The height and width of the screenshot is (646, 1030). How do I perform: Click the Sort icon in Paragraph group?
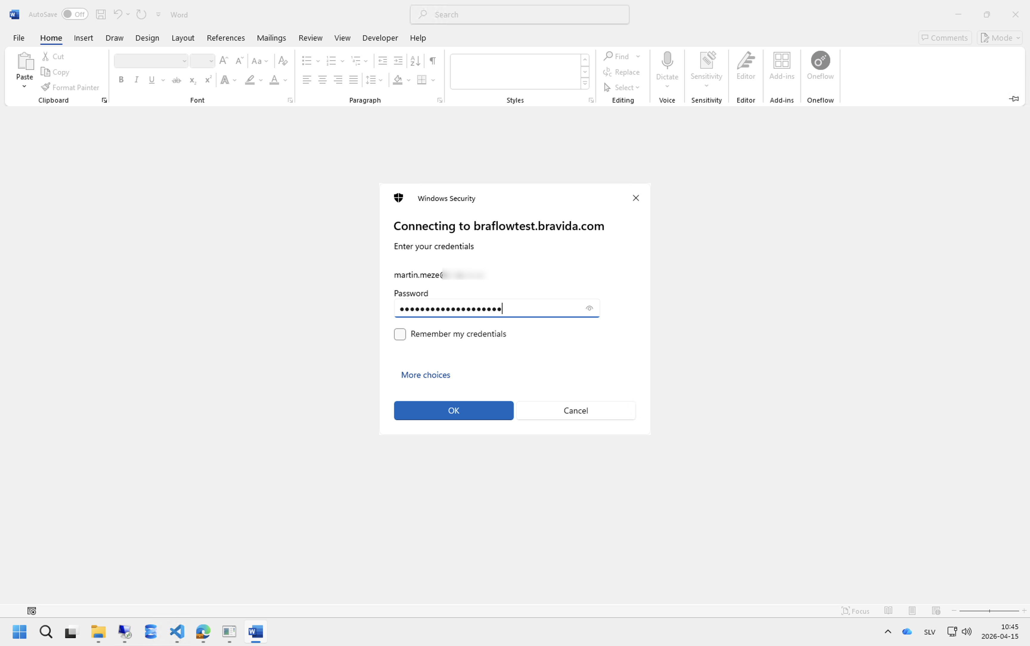[415, 61]
